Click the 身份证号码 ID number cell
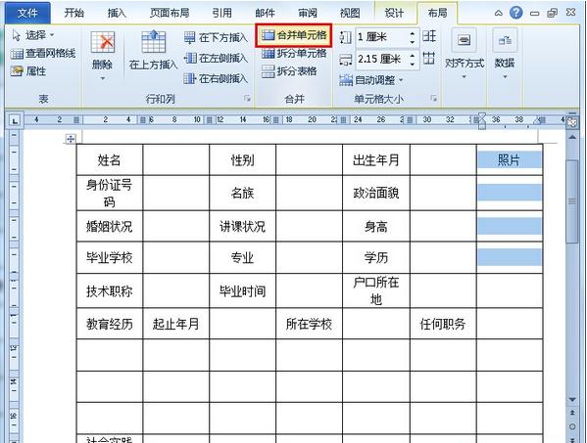Image resolution: width=587 pixels, height=443 pixels. coord(110,193)
